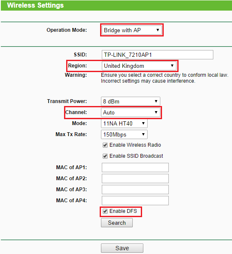232x254 pixels.
Task: Open the Max Tx Rate dropdown
Action: [x=124, y=134]
